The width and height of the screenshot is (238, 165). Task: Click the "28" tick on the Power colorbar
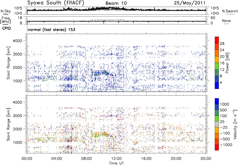(x=222, y=43)
